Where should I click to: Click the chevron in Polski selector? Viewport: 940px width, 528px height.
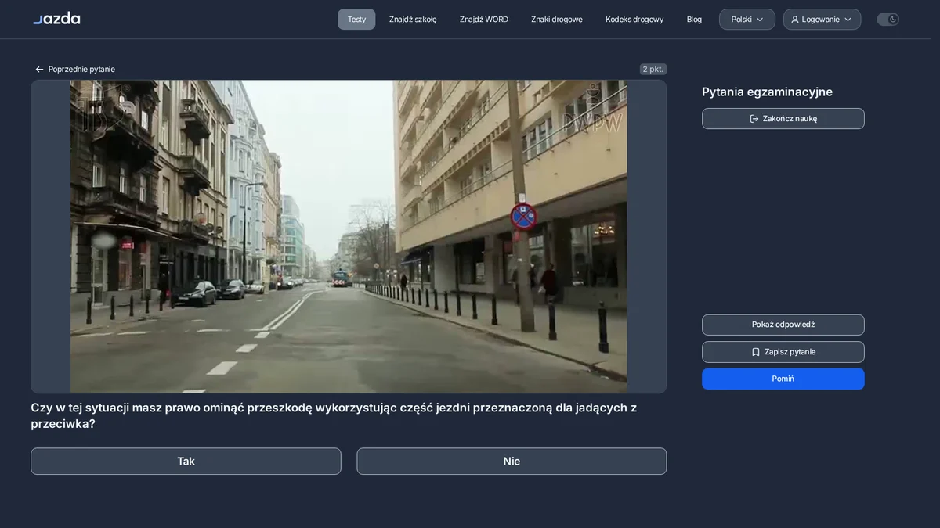point(760,20)
